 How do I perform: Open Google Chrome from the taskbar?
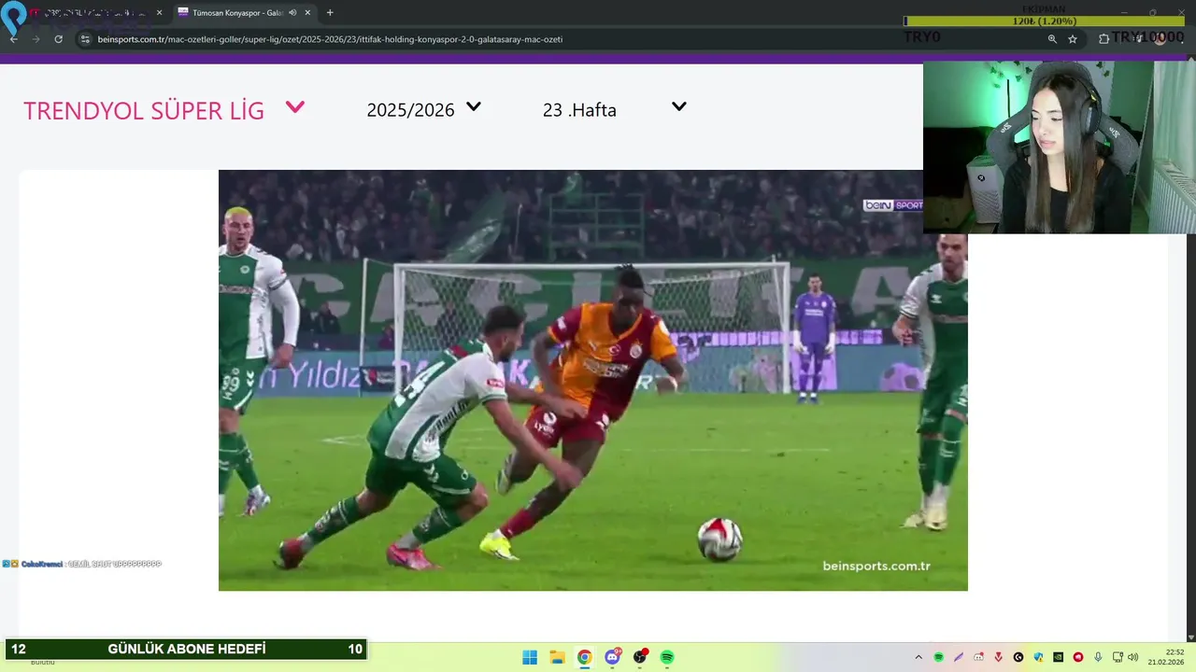[x=584, y=657]
